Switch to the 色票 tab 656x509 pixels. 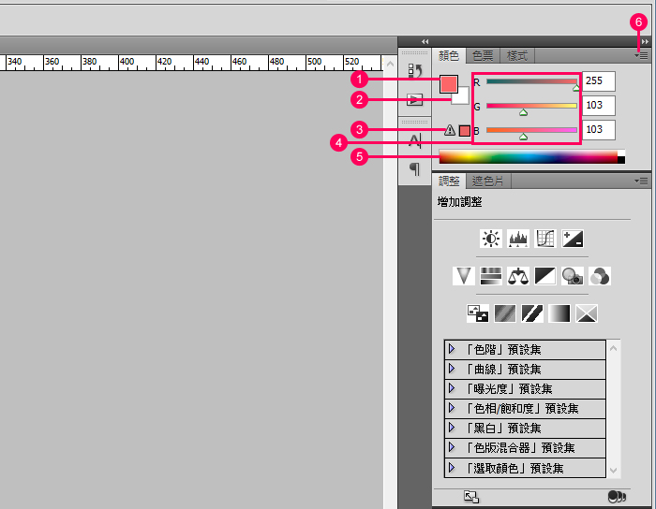pos(484,56)
